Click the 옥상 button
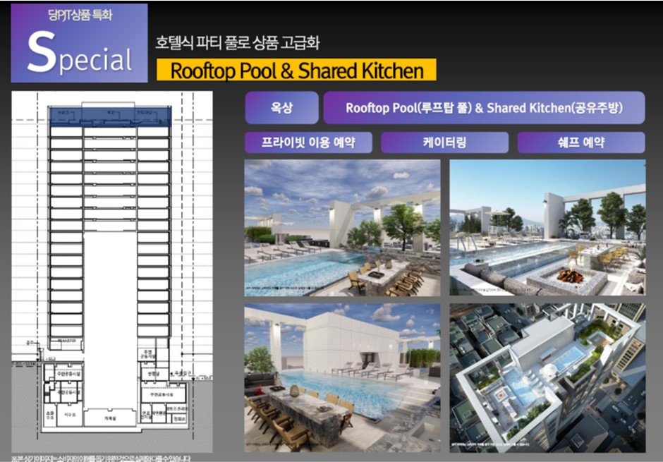The width and height of the screenshot is (663, 462). point(281,108)
